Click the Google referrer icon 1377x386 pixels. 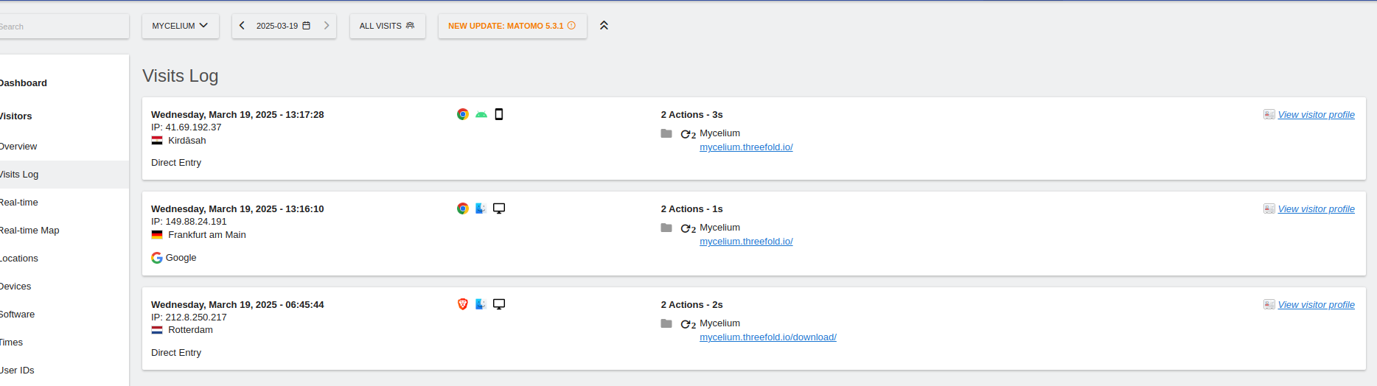(157, 258)
